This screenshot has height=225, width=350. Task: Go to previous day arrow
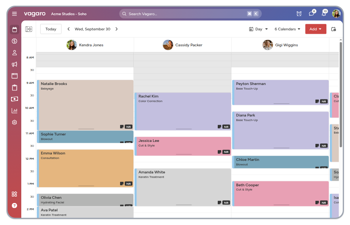pyautogui.click(x=68, y=29)
